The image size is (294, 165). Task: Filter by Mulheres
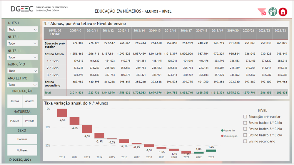pyautogui.click(x=22, y=150)
